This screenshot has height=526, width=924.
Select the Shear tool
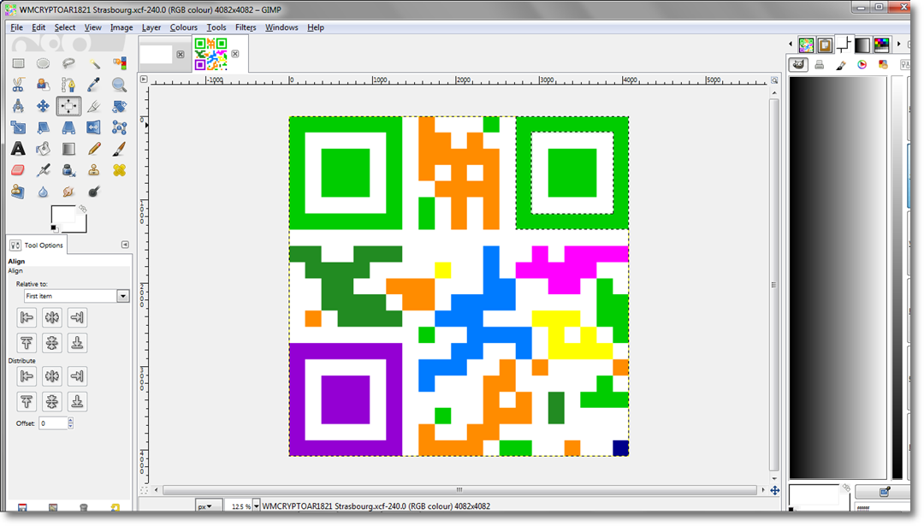pos(43,127)
